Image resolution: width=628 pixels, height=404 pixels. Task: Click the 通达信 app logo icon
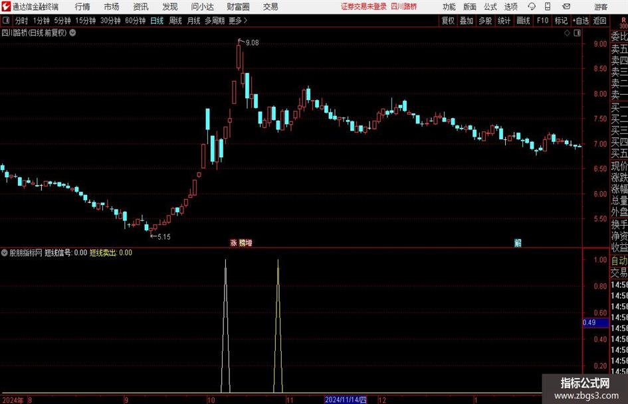coord(6,7)
